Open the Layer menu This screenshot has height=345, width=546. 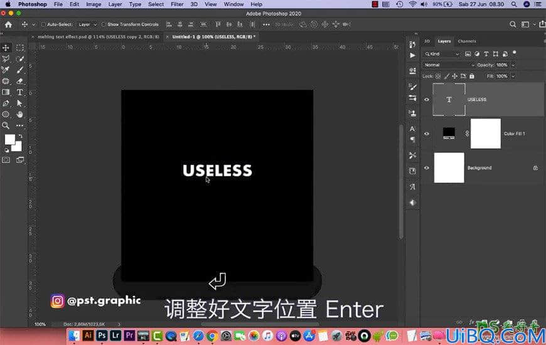coord(115,4)
